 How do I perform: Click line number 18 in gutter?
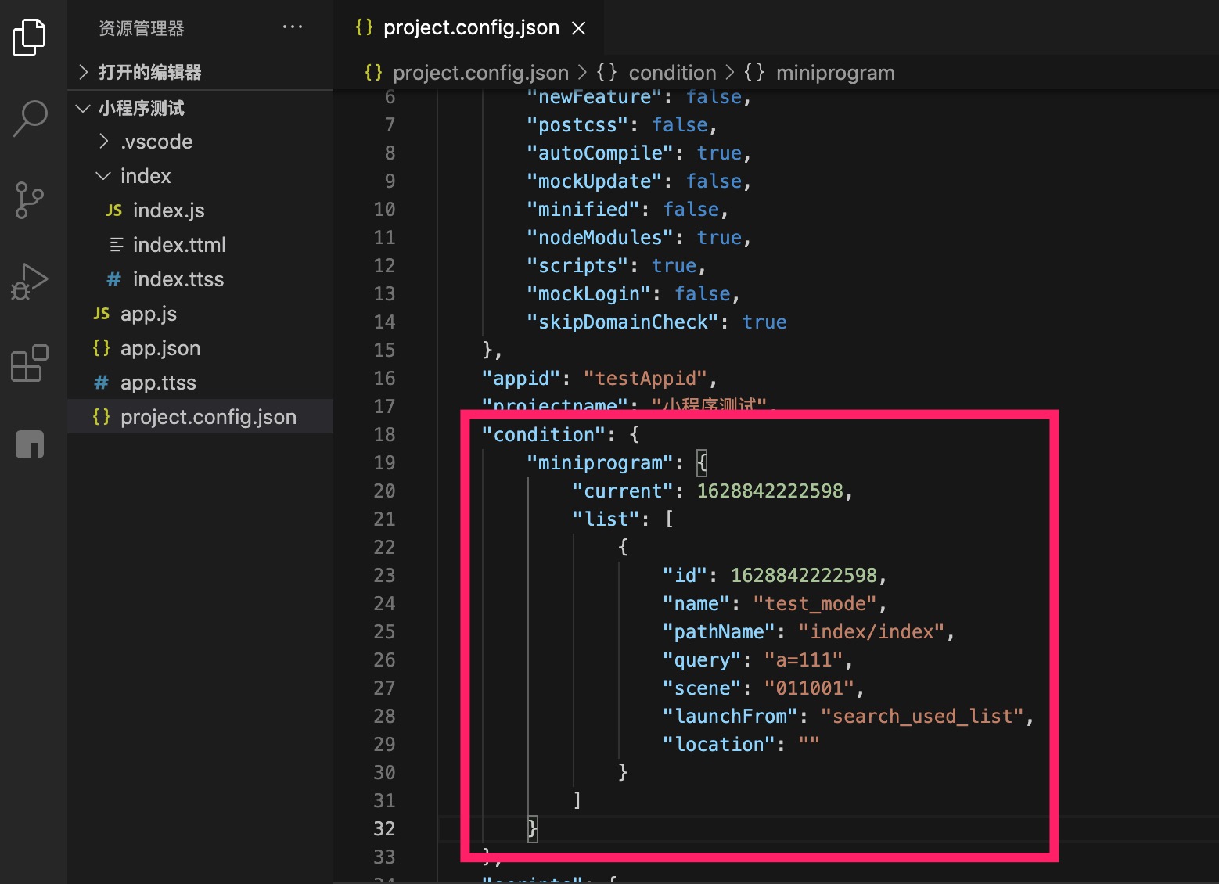(384, 435)
